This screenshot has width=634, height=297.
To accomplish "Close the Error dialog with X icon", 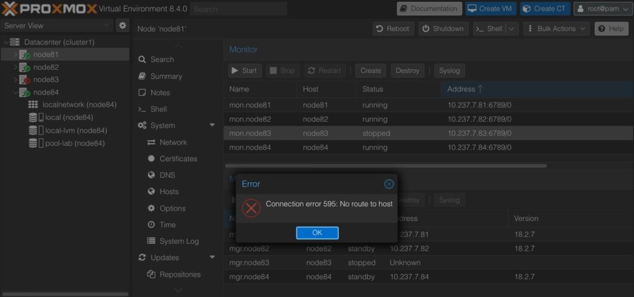I will point(389,184).
